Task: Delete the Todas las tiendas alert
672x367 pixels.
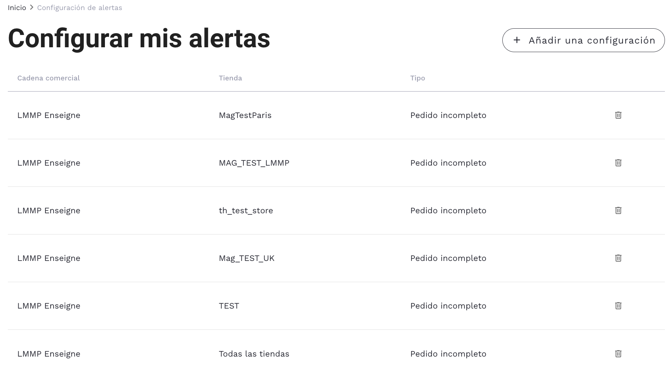Action: 618,354
